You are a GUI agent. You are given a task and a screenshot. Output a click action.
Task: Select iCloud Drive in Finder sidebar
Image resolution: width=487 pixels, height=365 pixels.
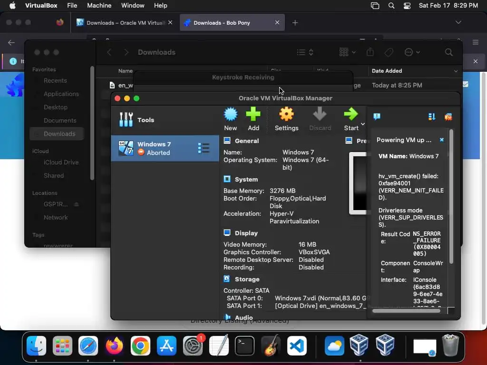point(61,163)
